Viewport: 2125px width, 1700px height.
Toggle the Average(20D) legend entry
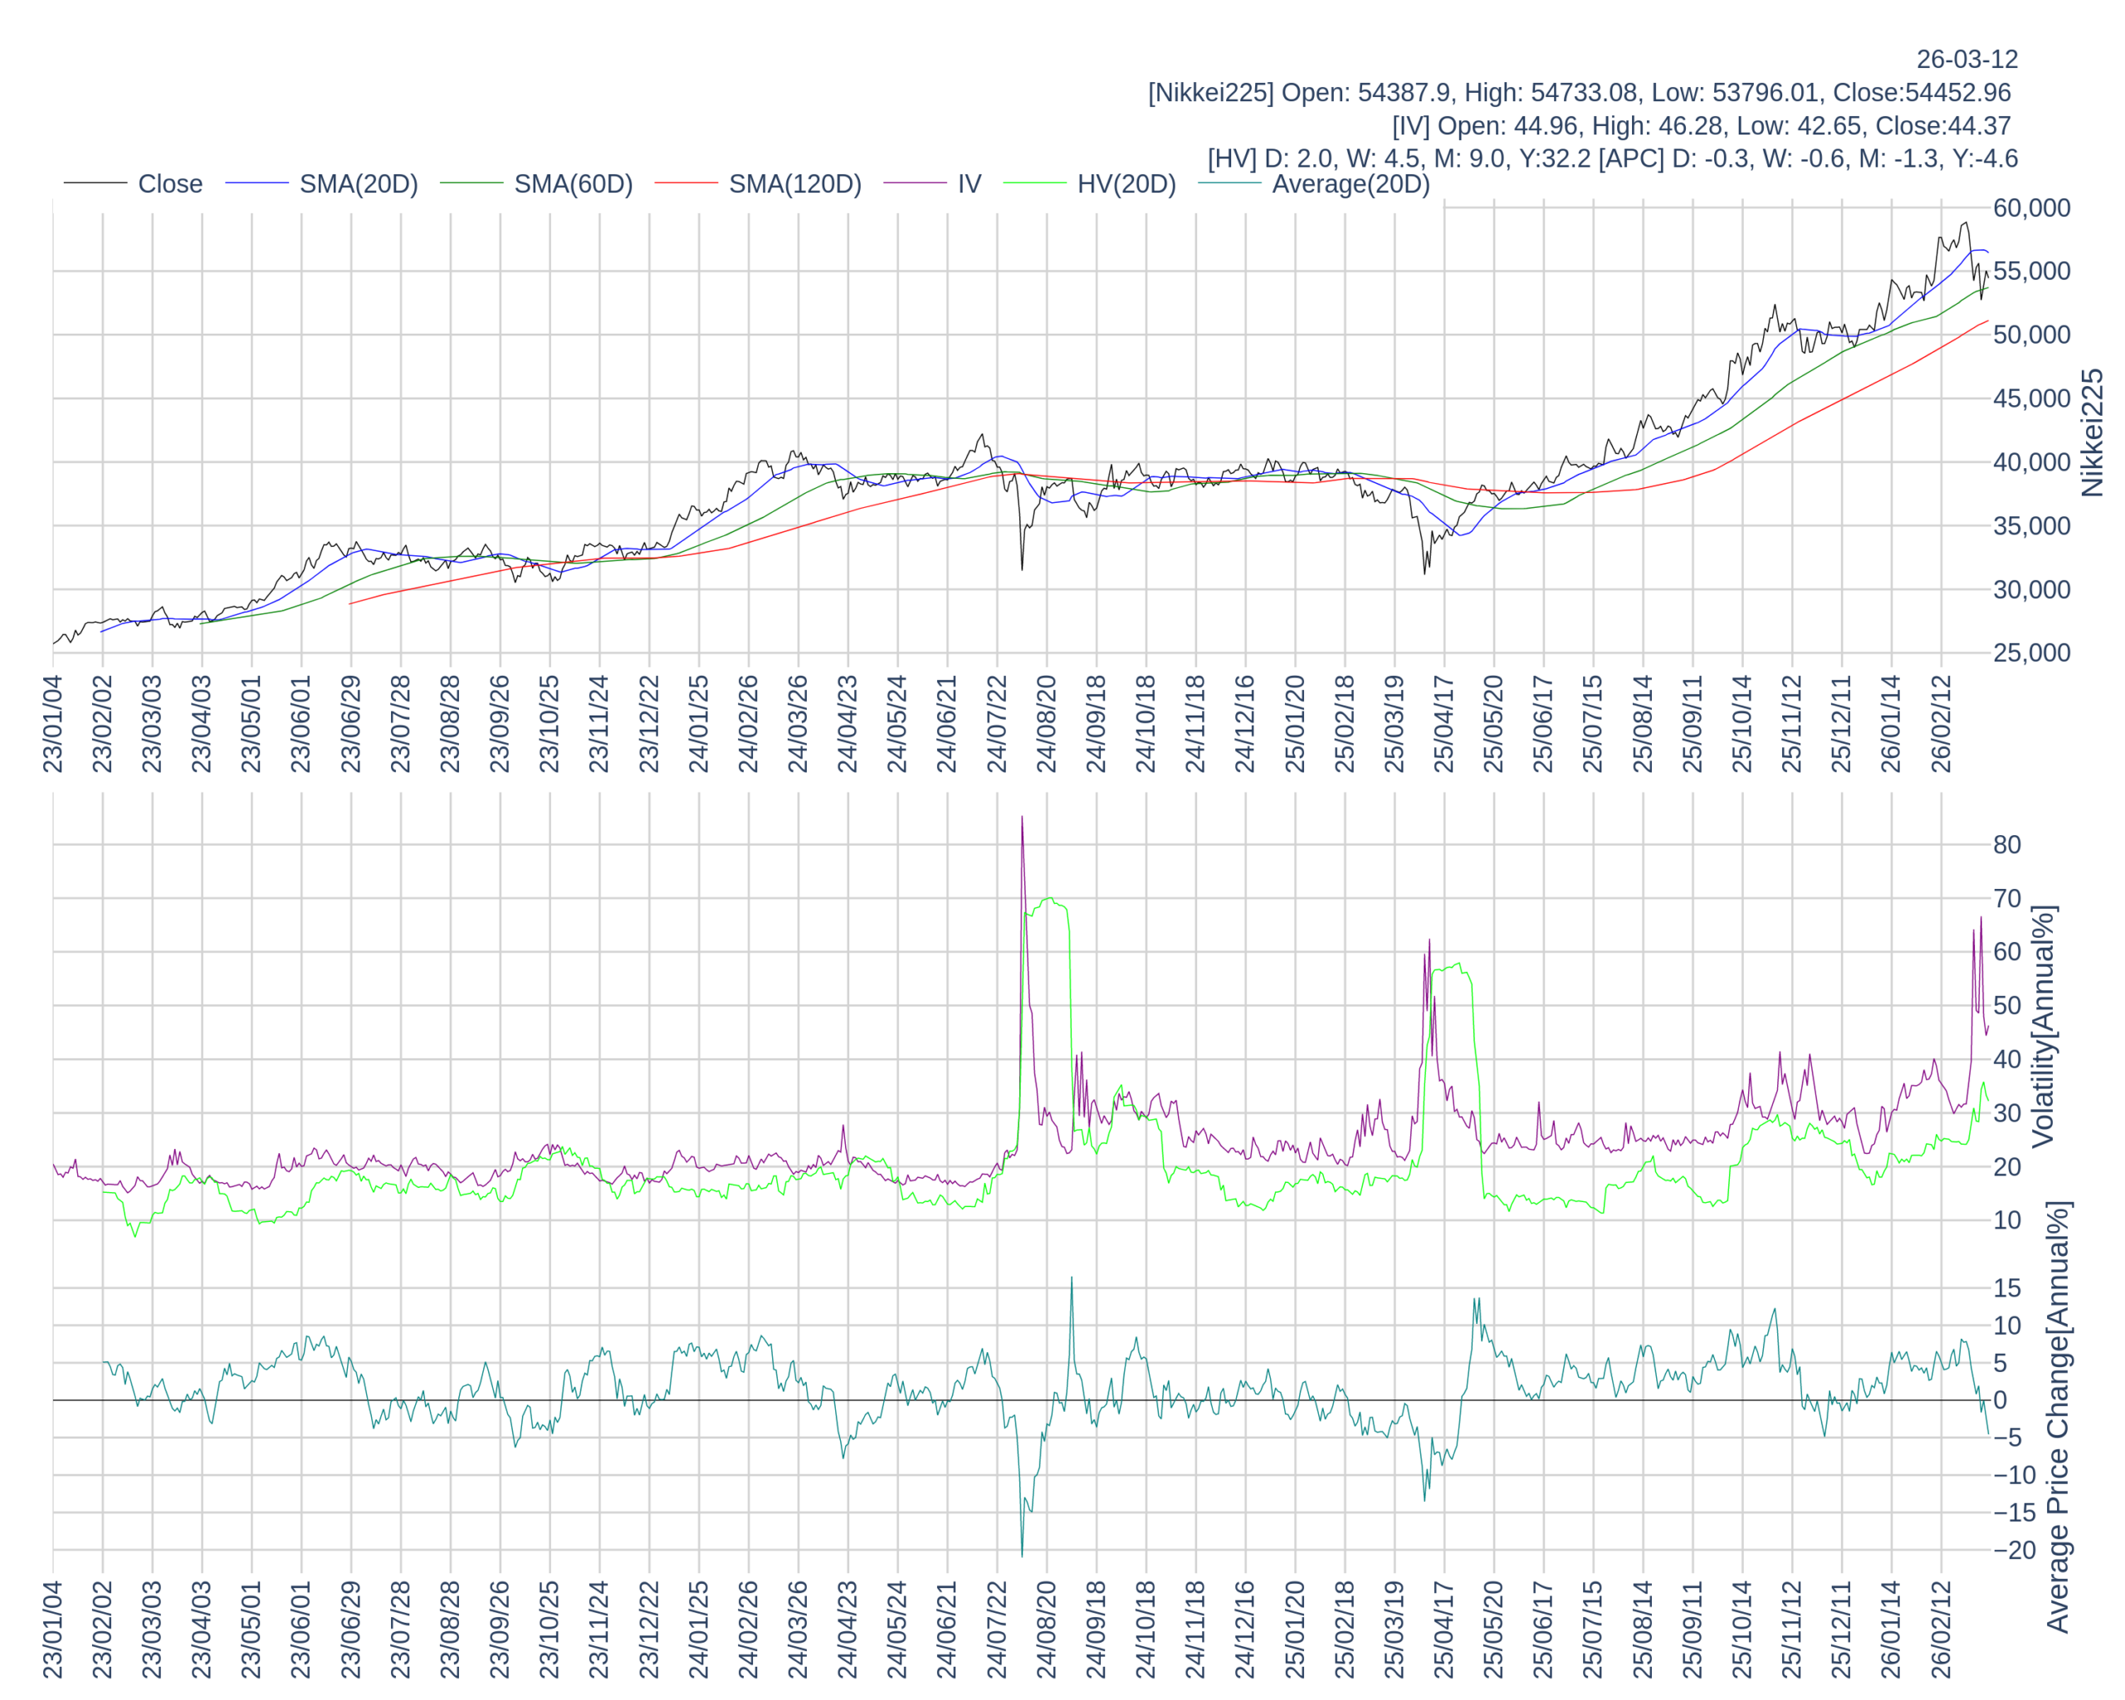click(x=1350, y=184)
